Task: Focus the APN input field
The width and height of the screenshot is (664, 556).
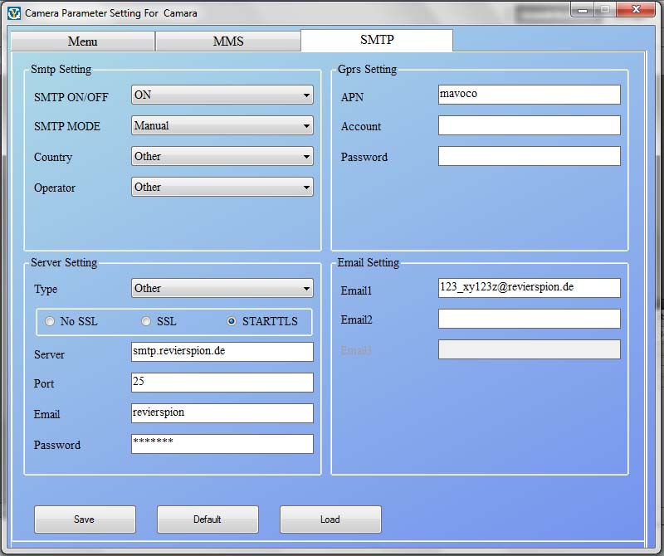Action: 529,95
